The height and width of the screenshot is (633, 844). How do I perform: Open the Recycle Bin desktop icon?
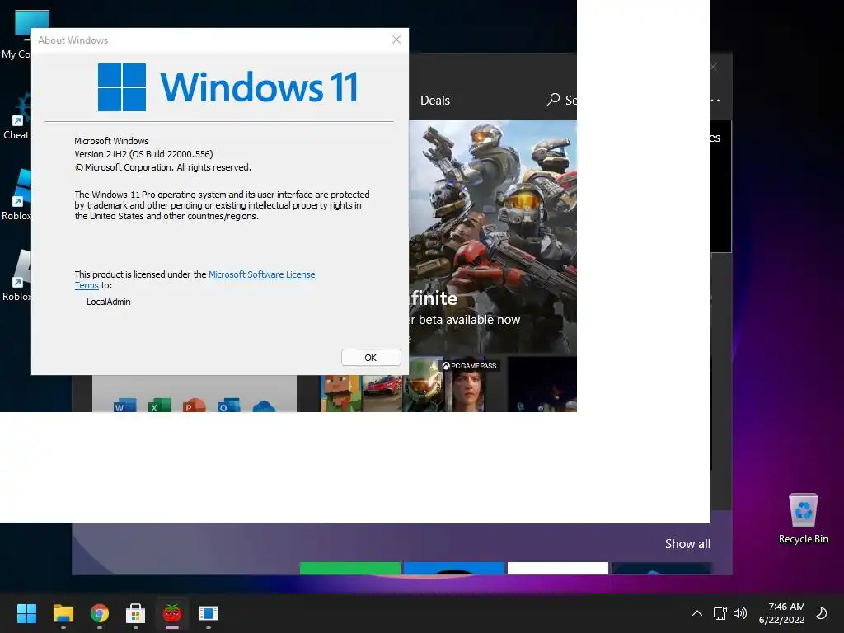(x=803, y=518)
